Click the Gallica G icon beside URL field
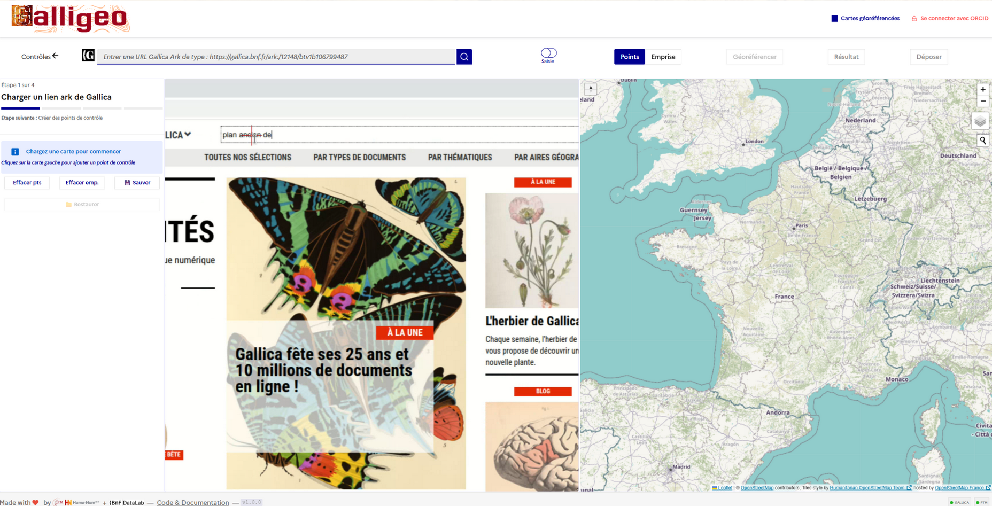Image resolution: width=992 pixels, height=506 pixels. click(x=88, y=56)
